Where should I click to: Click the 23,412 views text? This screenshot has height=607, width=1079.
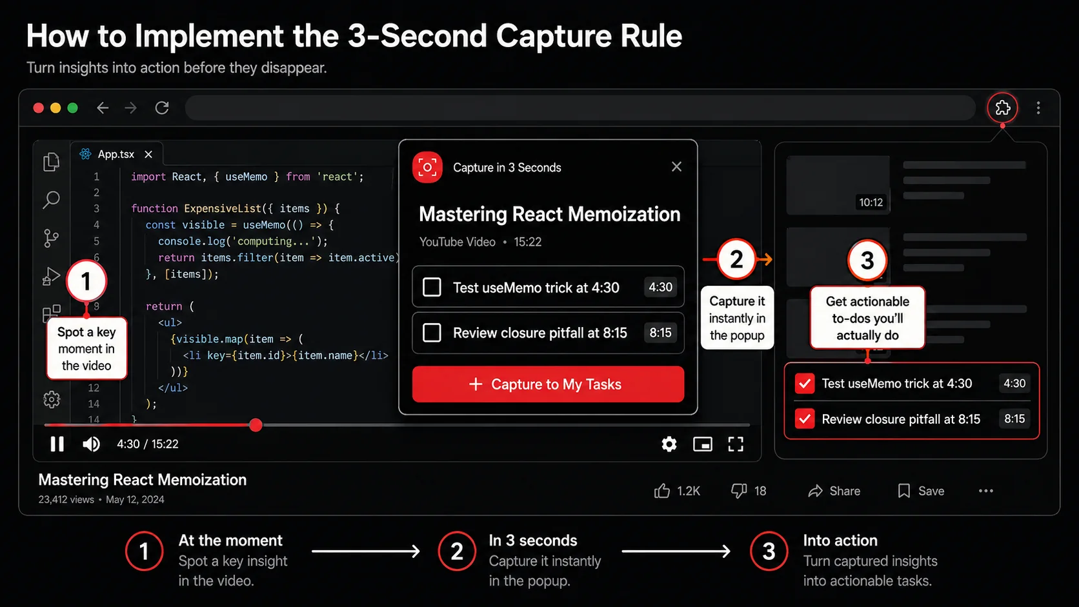pyautogui.click(x=66, y=499)
